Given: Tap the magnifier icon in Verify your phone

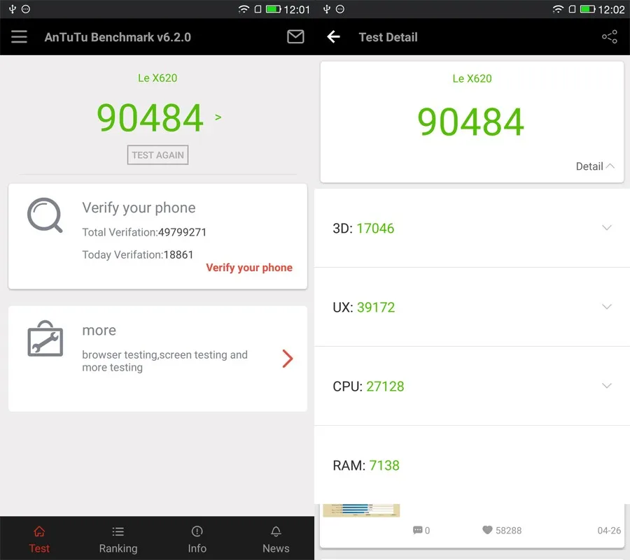Looking at the screenshot, I should tap(45, 215).
